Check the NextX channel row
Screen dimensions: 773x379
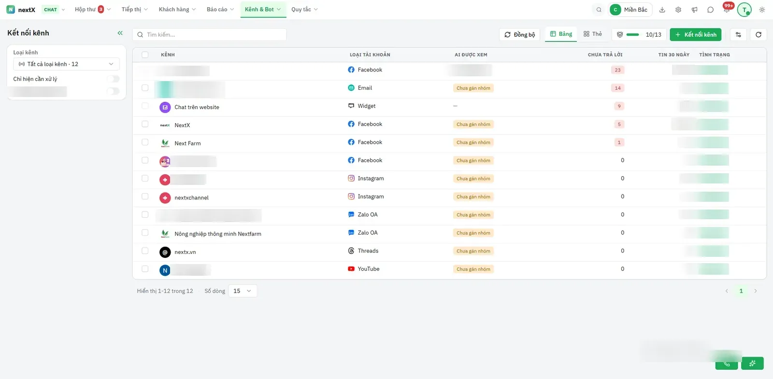[x=145, y=124]
